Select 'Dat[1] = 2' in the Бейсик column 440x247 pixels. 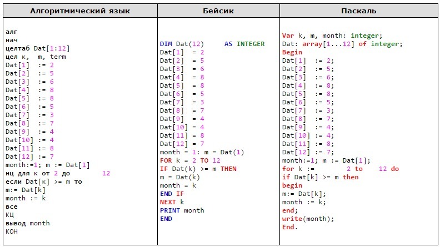coord(182,52)
